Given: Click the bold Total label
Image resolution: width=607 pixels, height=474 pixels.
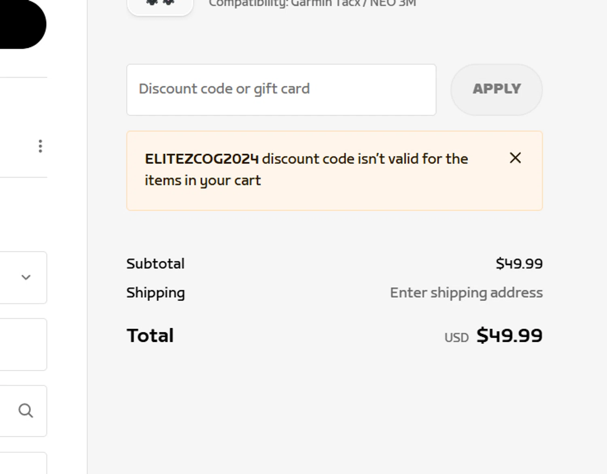Looking at the screenshot, I should pos(150,335).
